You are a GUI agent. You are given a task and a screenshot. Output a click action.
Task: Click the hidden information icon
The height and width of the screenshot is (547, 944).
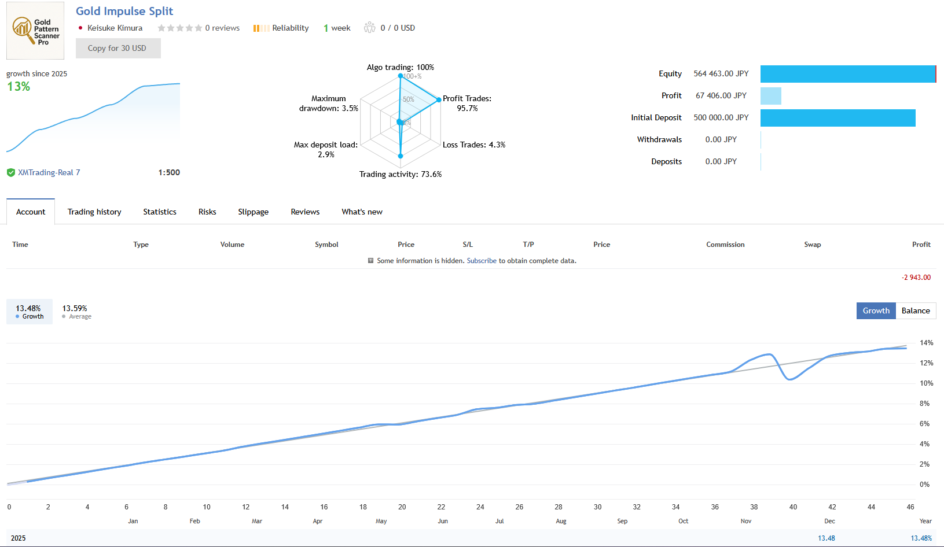point(371,261)
